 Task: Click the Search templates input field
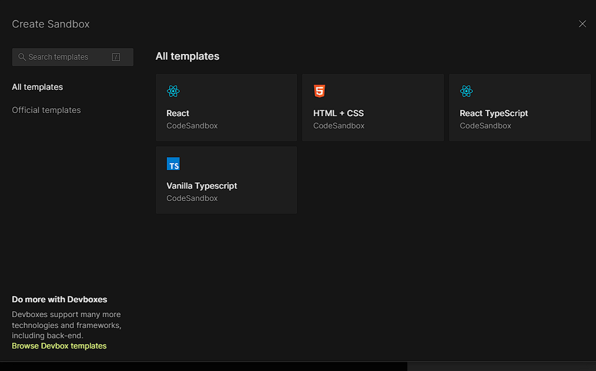pyautogui.click(x=71, y=56)
